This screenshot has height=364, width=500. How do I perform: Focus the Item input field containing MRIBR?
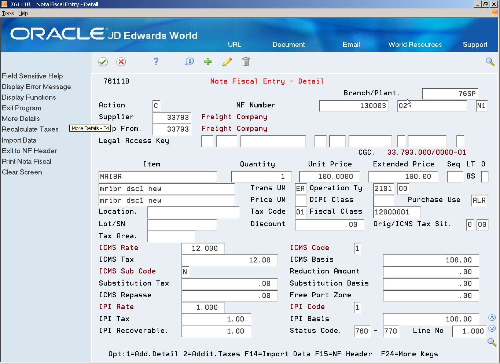tap(158, 177)
